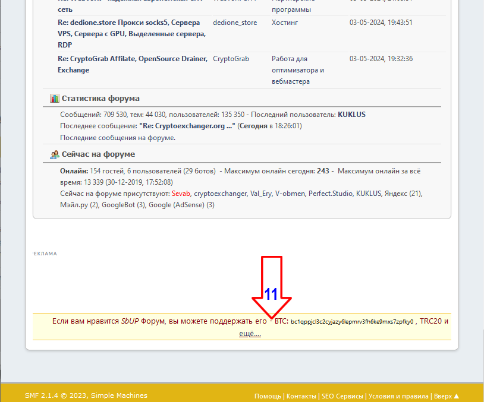Open the online user Sevab profile
The image size is (484, 402).
181,194
